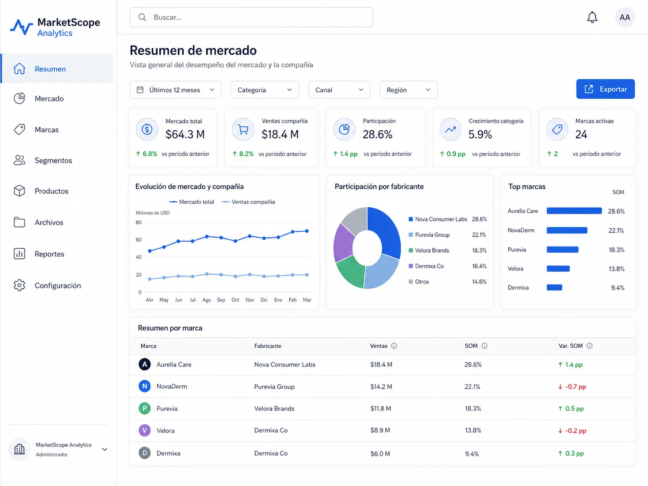The image size is (648, 486).
Task: Click the Mercado pie chart sidebar icon
Action: (x=19, y=98)
